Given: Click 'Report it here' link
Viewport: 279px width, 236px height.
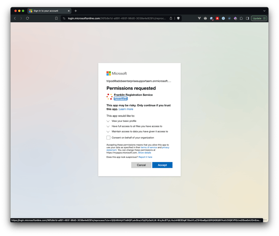Looking at the screenshot, I should pos(145,157).
